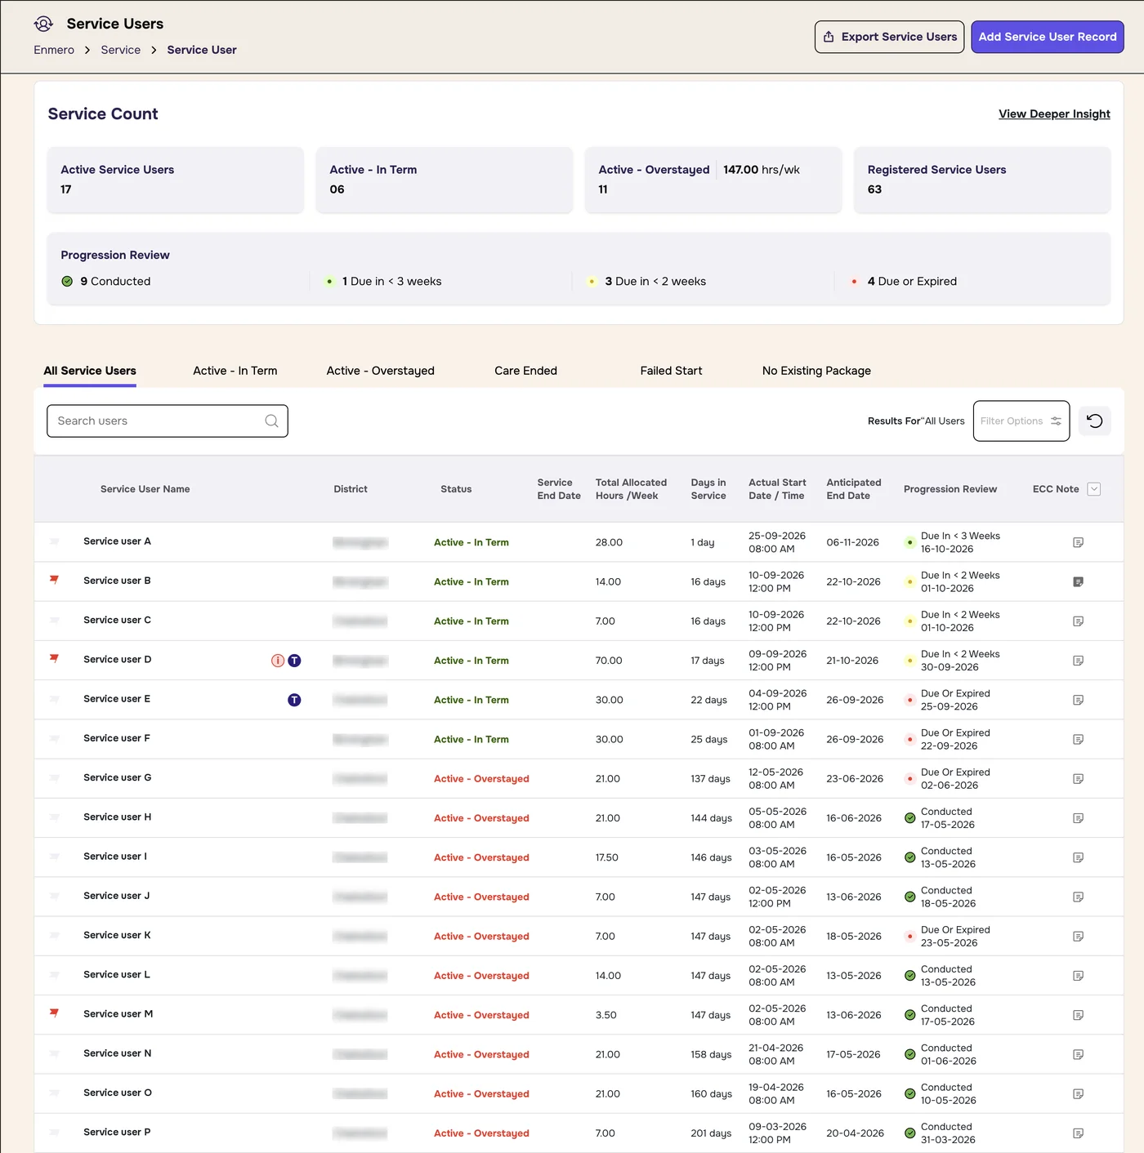This screenshot has height=1153, width=1144.
Task: Click the search magnifier icon
Action: [x=271, y=421]
